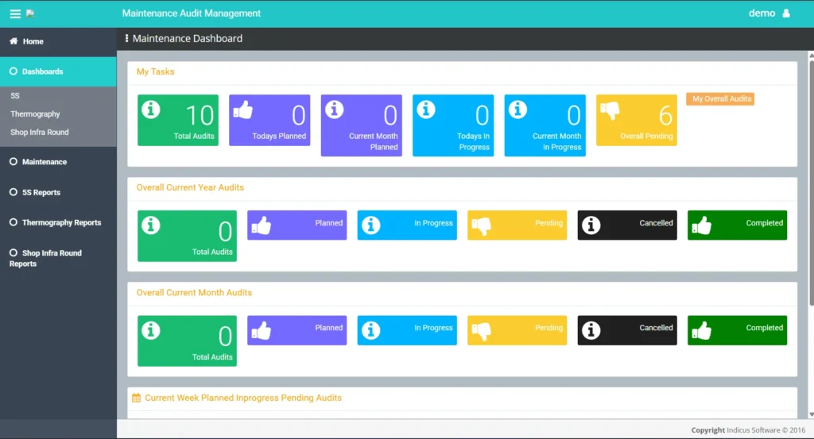Click the Home house icon in sidebar
The height and width of the screenshot is (439, 814).
click(14, 41)
